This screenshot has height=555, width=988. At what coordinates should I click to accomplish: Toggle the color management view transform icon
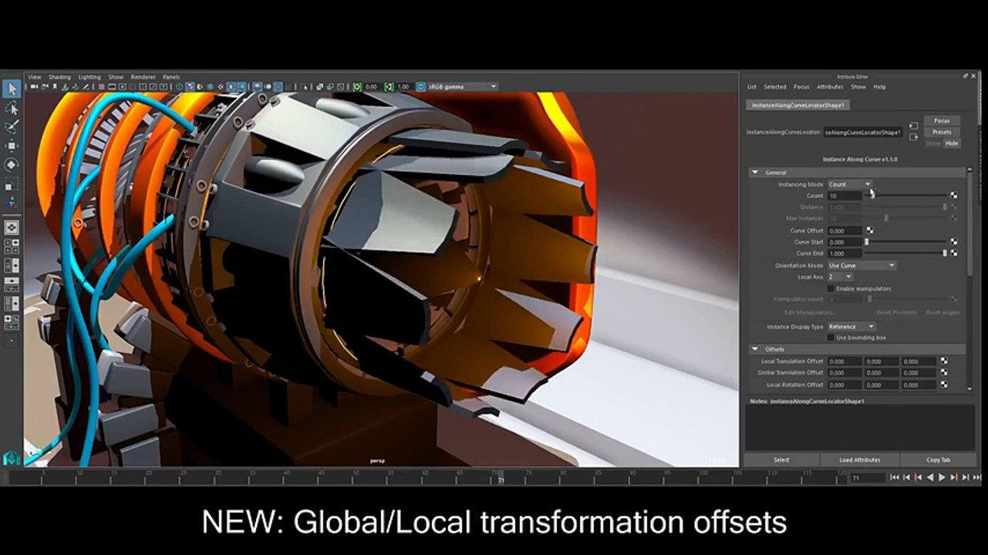[420, 86]
